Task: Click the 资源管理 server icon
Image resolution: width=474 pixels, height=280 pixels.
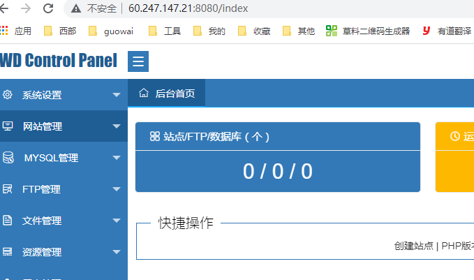Action: (x=8, y=252)
